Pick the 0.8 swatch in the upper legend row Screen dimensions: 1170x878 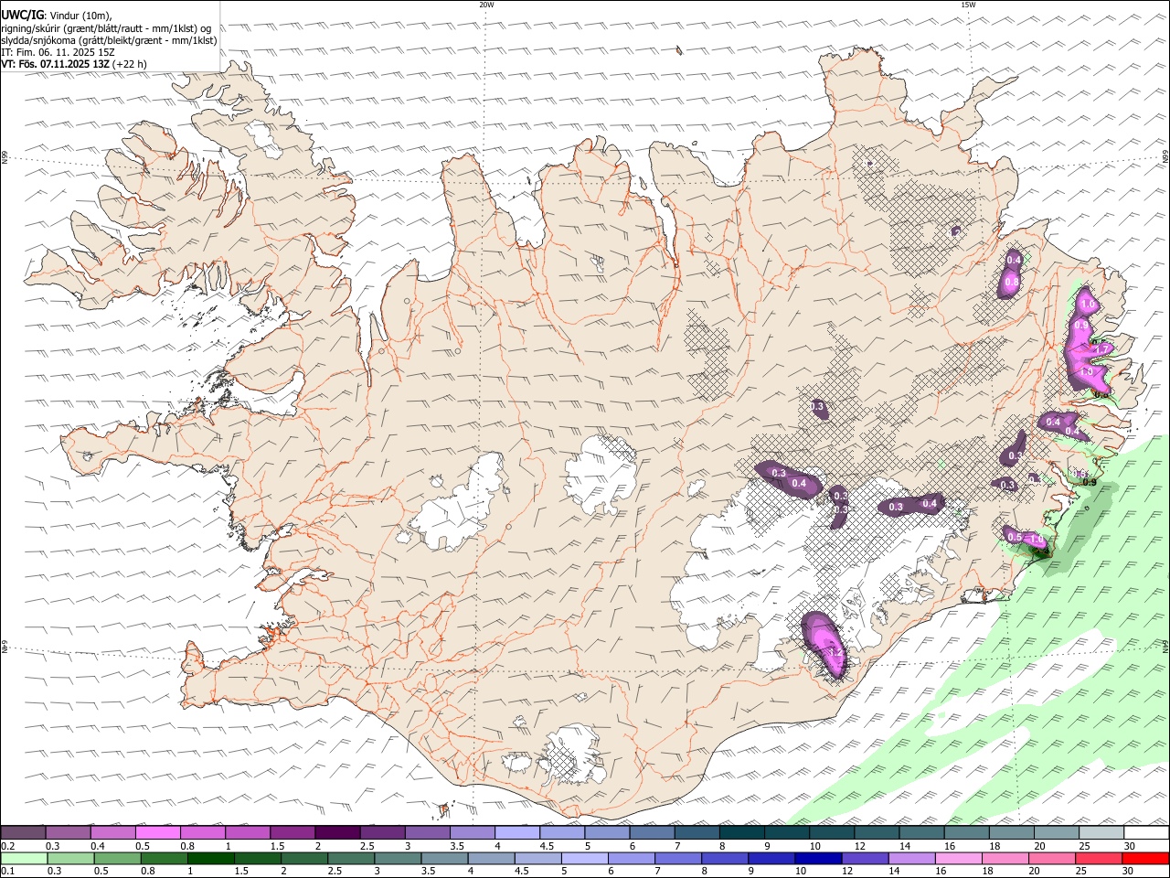pos(202,832)
